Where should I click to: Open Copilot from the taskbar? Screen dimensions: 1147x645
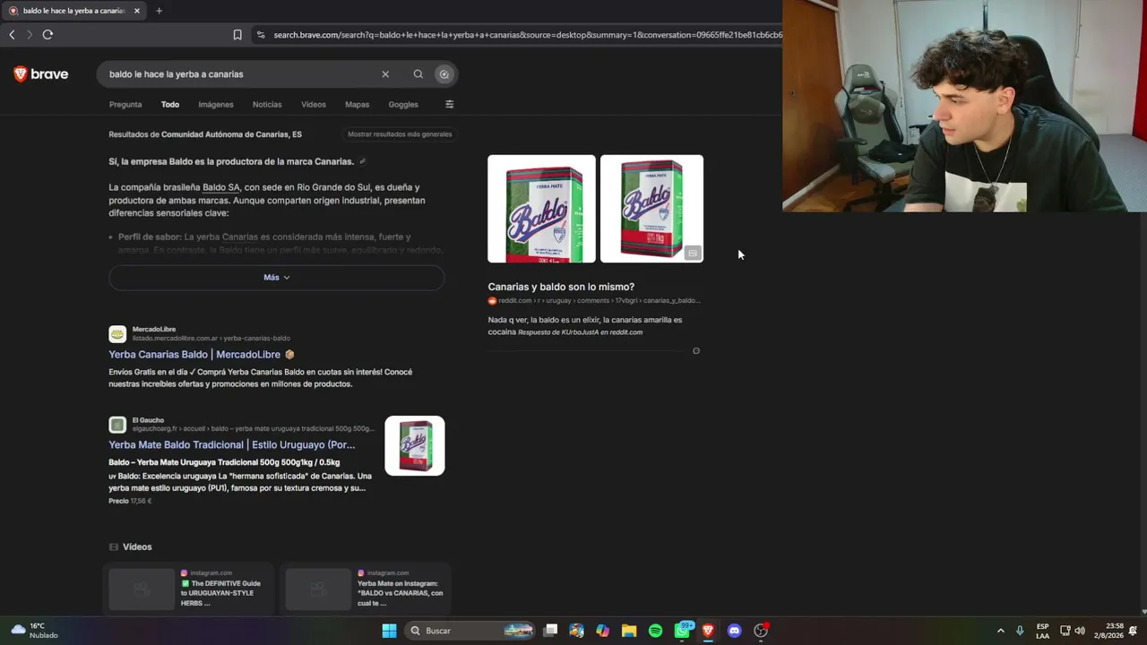click(x=602, y=631)
